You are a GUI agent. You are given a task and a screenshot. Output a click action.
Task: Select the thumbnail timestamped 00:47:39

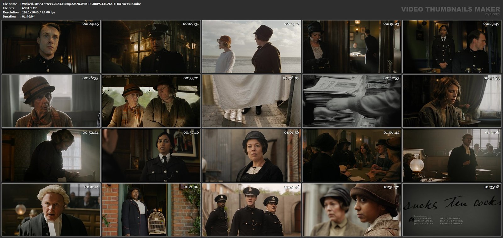452,101
